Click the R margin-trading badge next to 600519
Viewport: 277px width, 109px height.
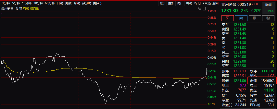[x=253, y=4]
